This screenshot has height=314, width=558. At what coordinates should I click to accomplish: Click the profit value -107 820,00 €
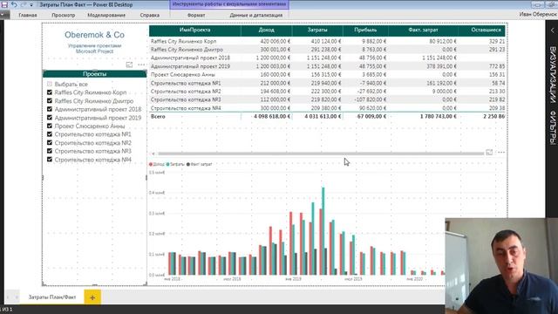click(370, 99)
